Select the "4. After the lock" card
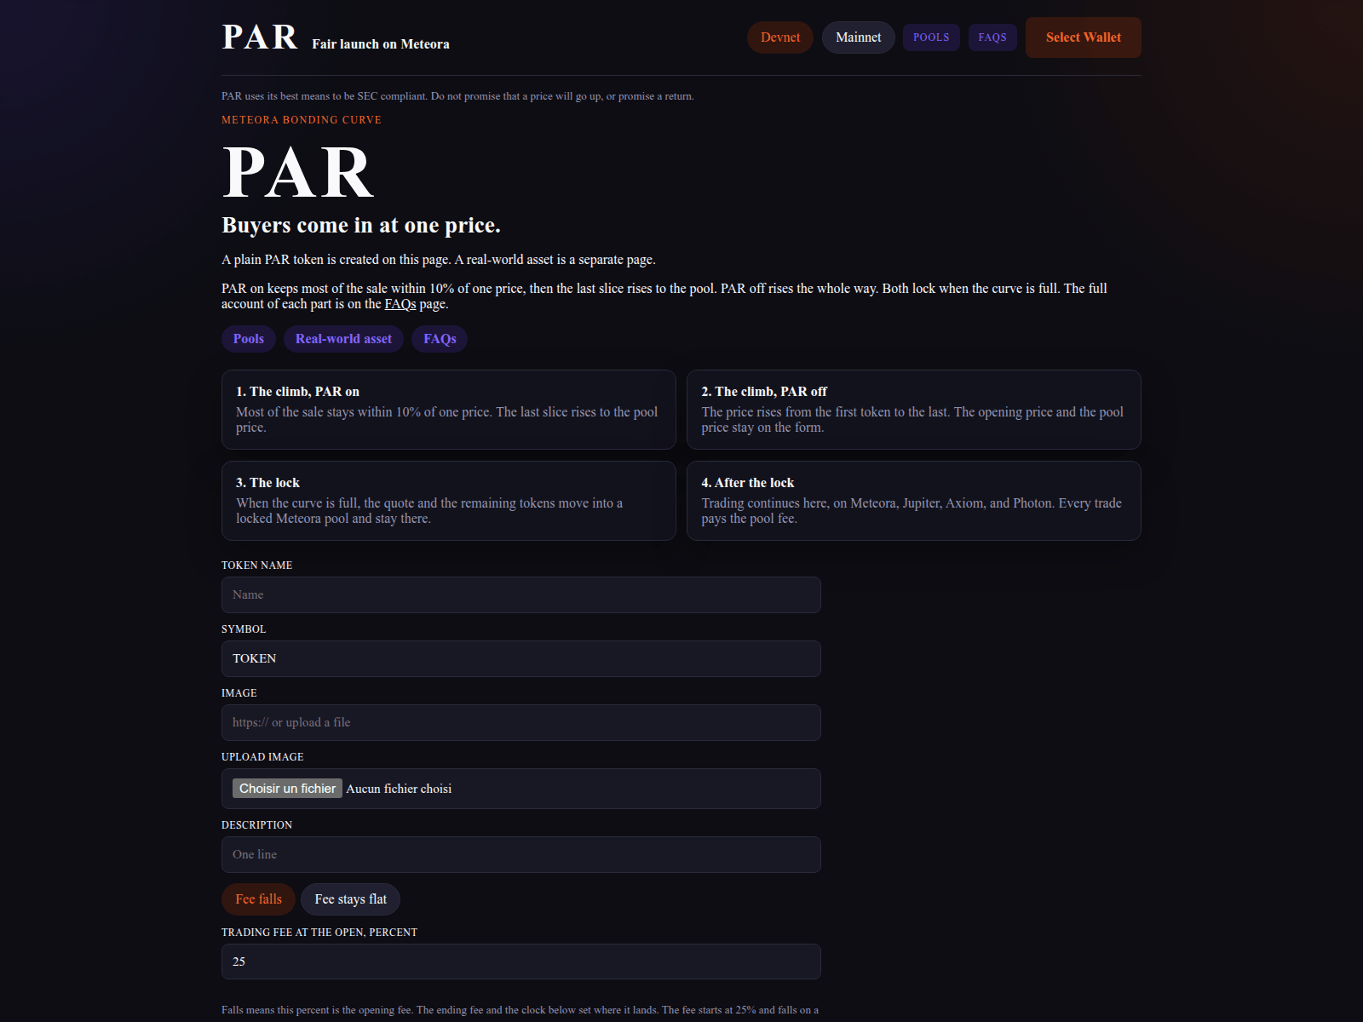 913,501
